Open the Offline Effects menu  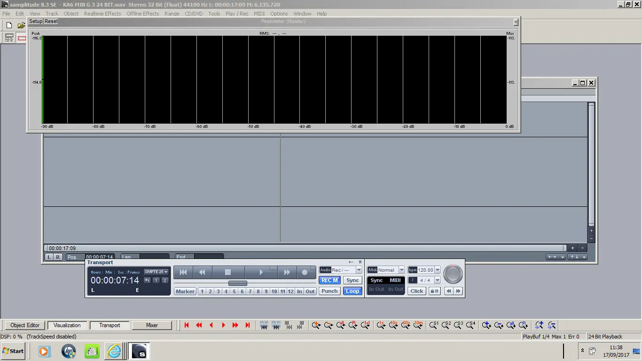pyautogui.click(x=142, y=14)
